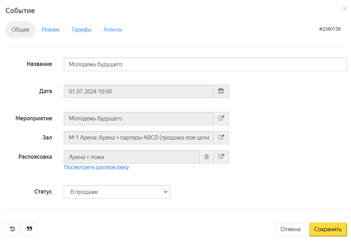The height and width of the screenshot is (241, 351).
Task: Click the Распоясовка field Арена + ложи
Action: 131,157
